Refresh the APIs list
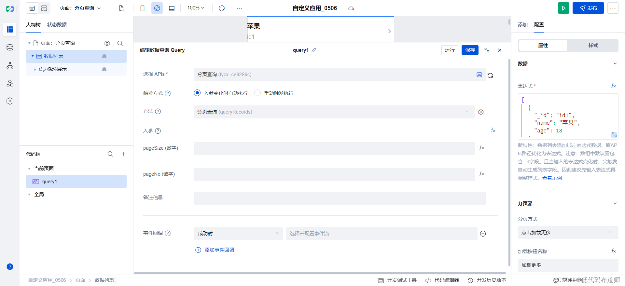Screen dimensions: 625x286 click(x=490, y=75)
